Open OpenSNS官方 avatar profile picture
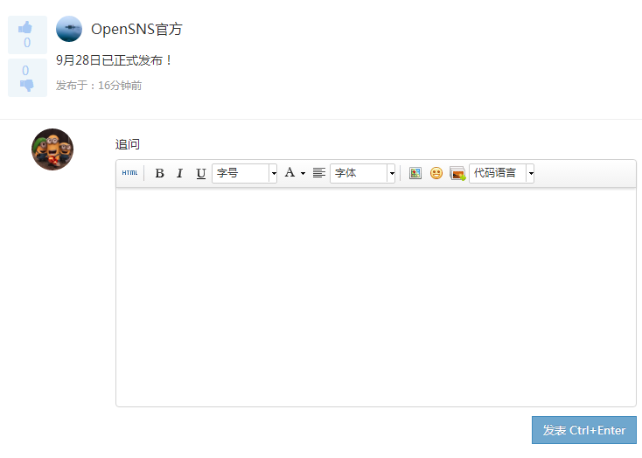This screenshot has height=458, width=642. point(69,29)
